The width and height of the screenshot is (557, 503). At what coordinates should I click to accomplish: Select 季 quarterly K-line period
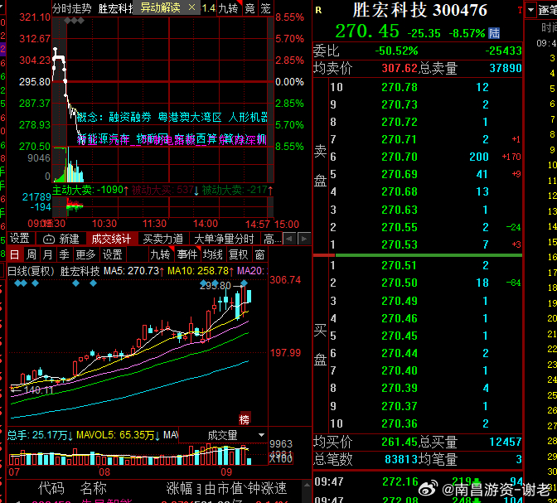64,254
